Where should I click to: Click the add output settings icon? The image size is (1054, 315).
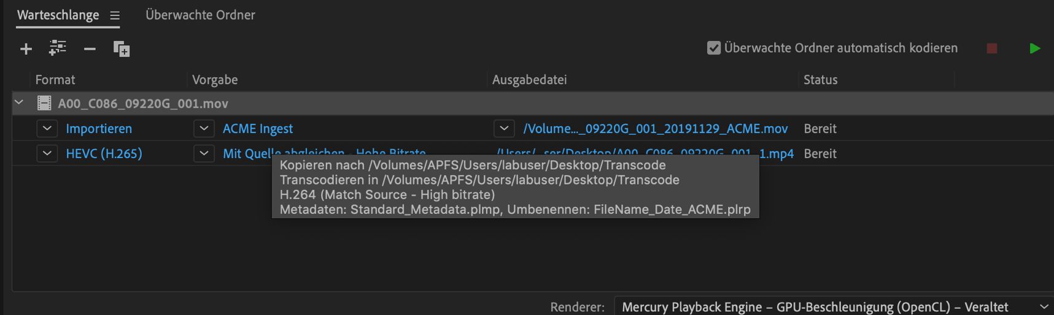(58, 48)
